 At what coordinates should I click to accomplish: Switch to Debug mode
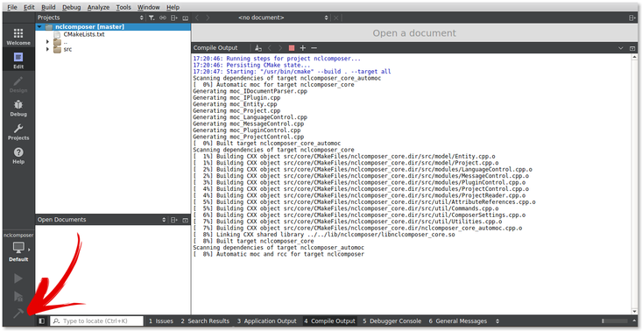point(18,108)
